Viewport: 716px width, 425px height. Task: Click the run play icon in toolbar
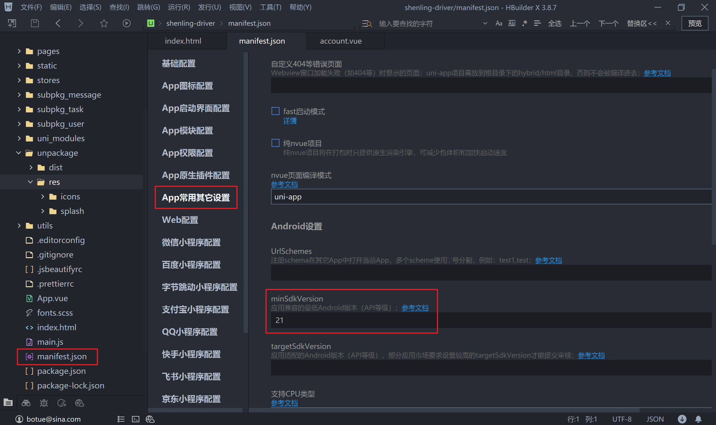point(126,23)
